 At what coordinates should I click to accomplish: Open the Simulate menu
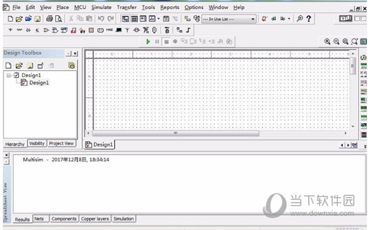(101, 7)
